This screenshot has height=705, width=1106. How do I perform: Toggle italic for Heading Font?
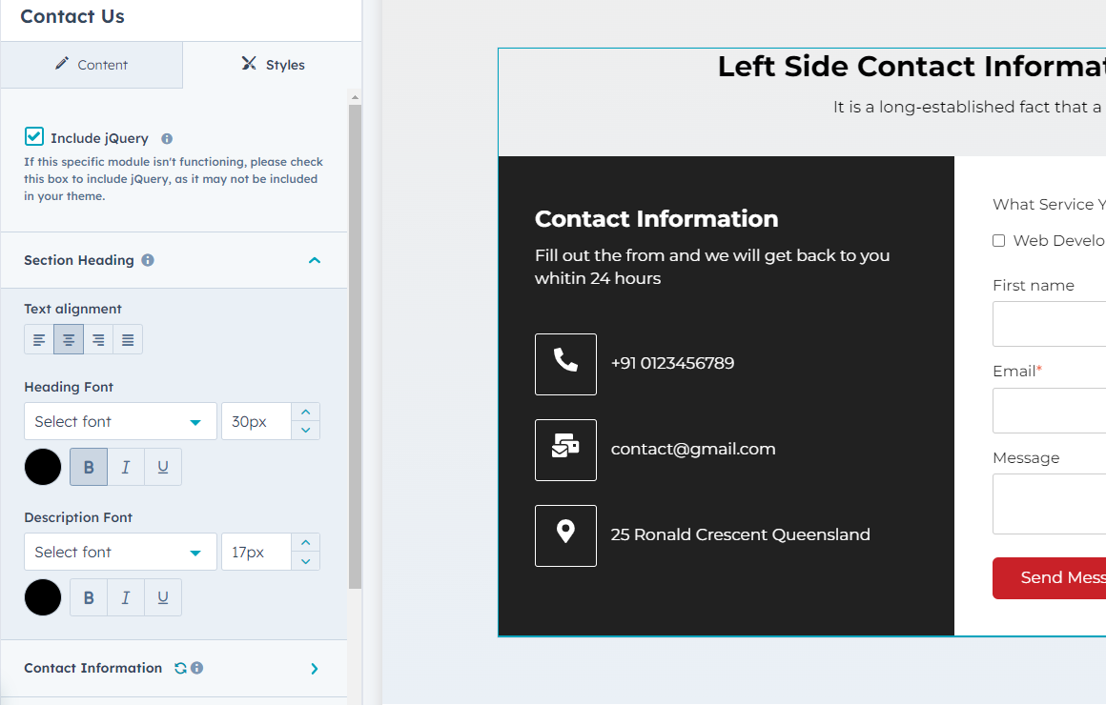pos(126,468)
